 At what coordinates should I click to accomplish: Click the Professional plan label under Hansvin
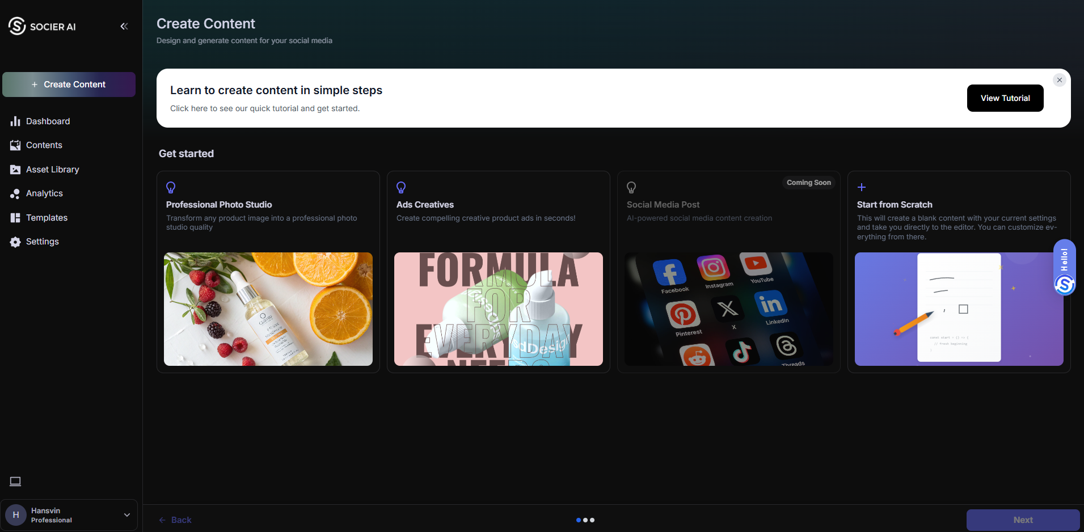pyautogui.click(x=52, y=520)
